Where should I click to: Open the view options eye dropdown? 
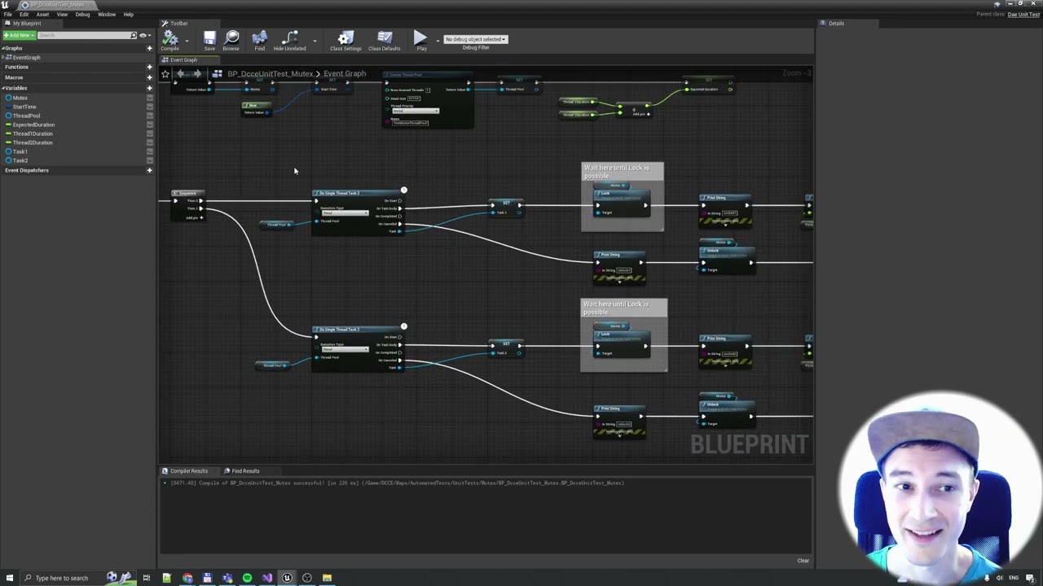click(x=144, y=35)
